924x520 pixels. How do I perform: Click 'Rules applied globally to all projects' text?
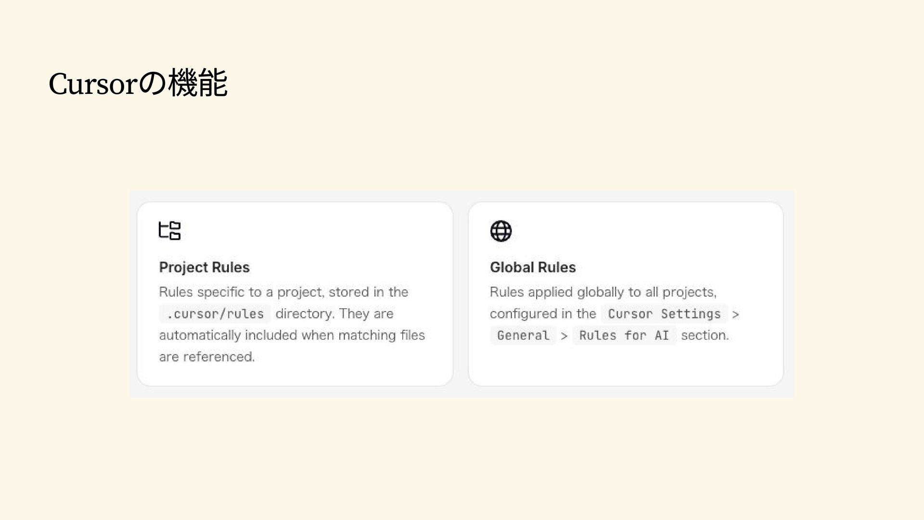coord(603,292)
